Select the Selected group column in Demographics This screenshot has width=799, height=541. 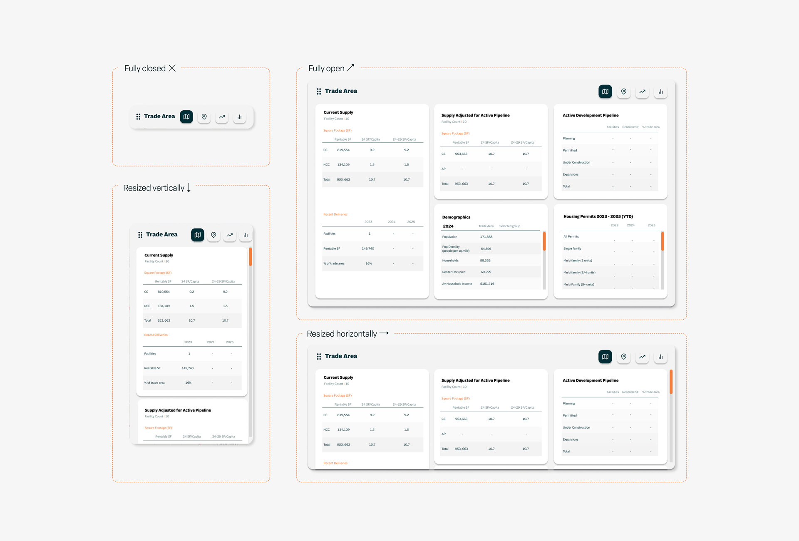coord(509,226)
